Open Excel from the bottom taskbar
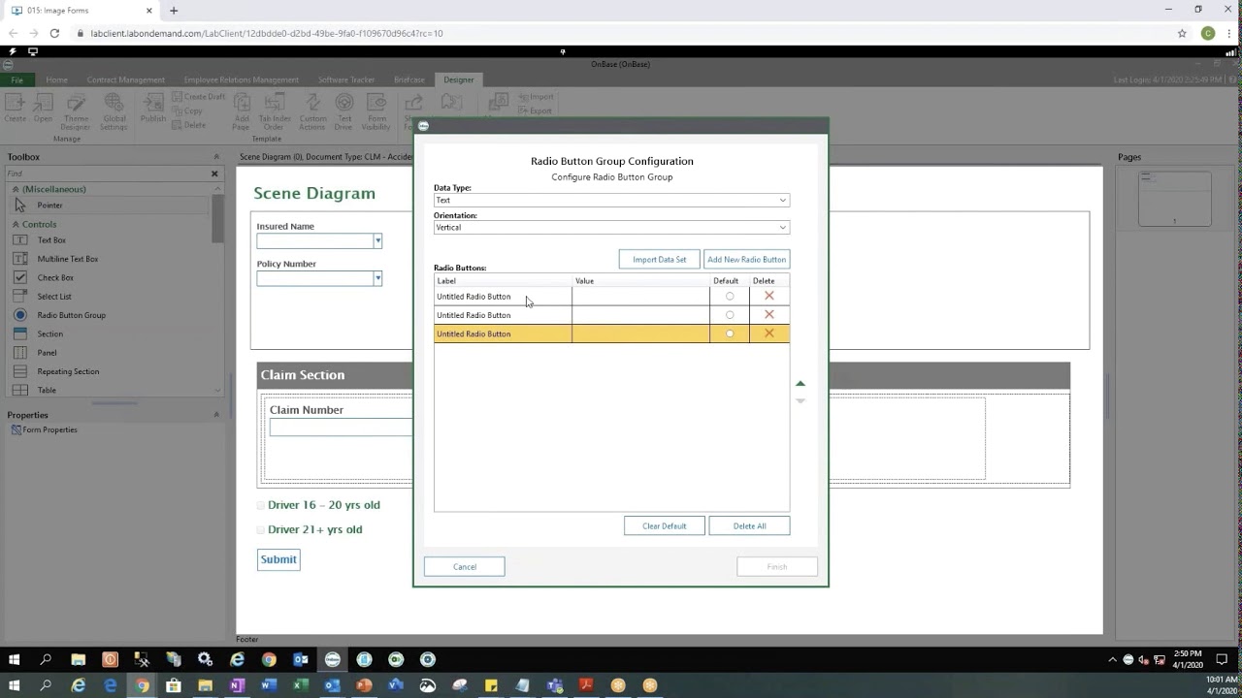Viewport: 1242px width, 698px height. click(301, 684)
